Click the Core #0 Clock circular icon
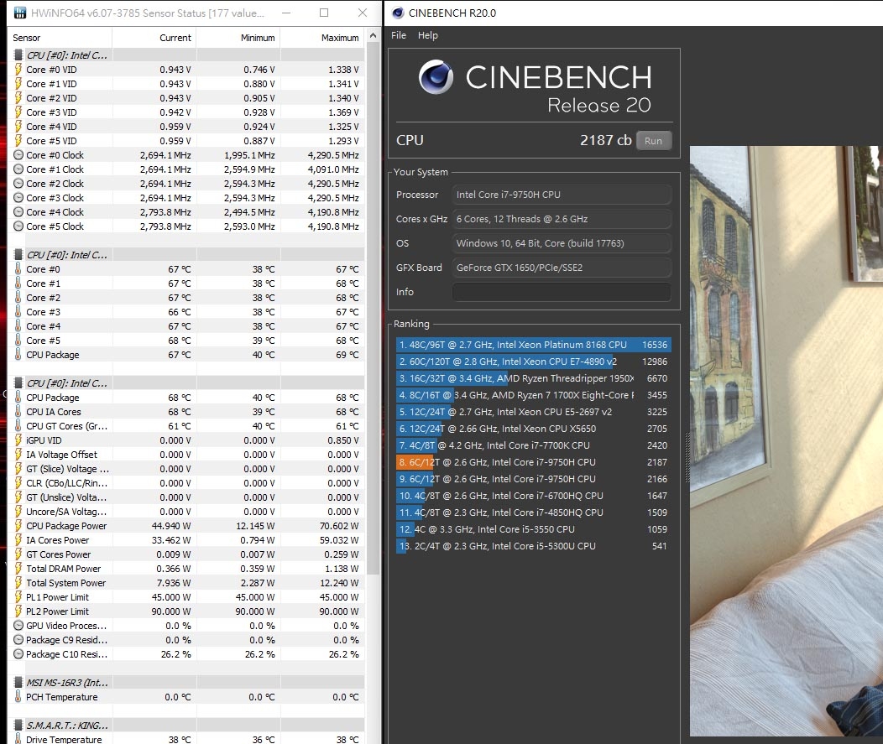Viewport: 883px width, 744px height. (x=18, y=155)
